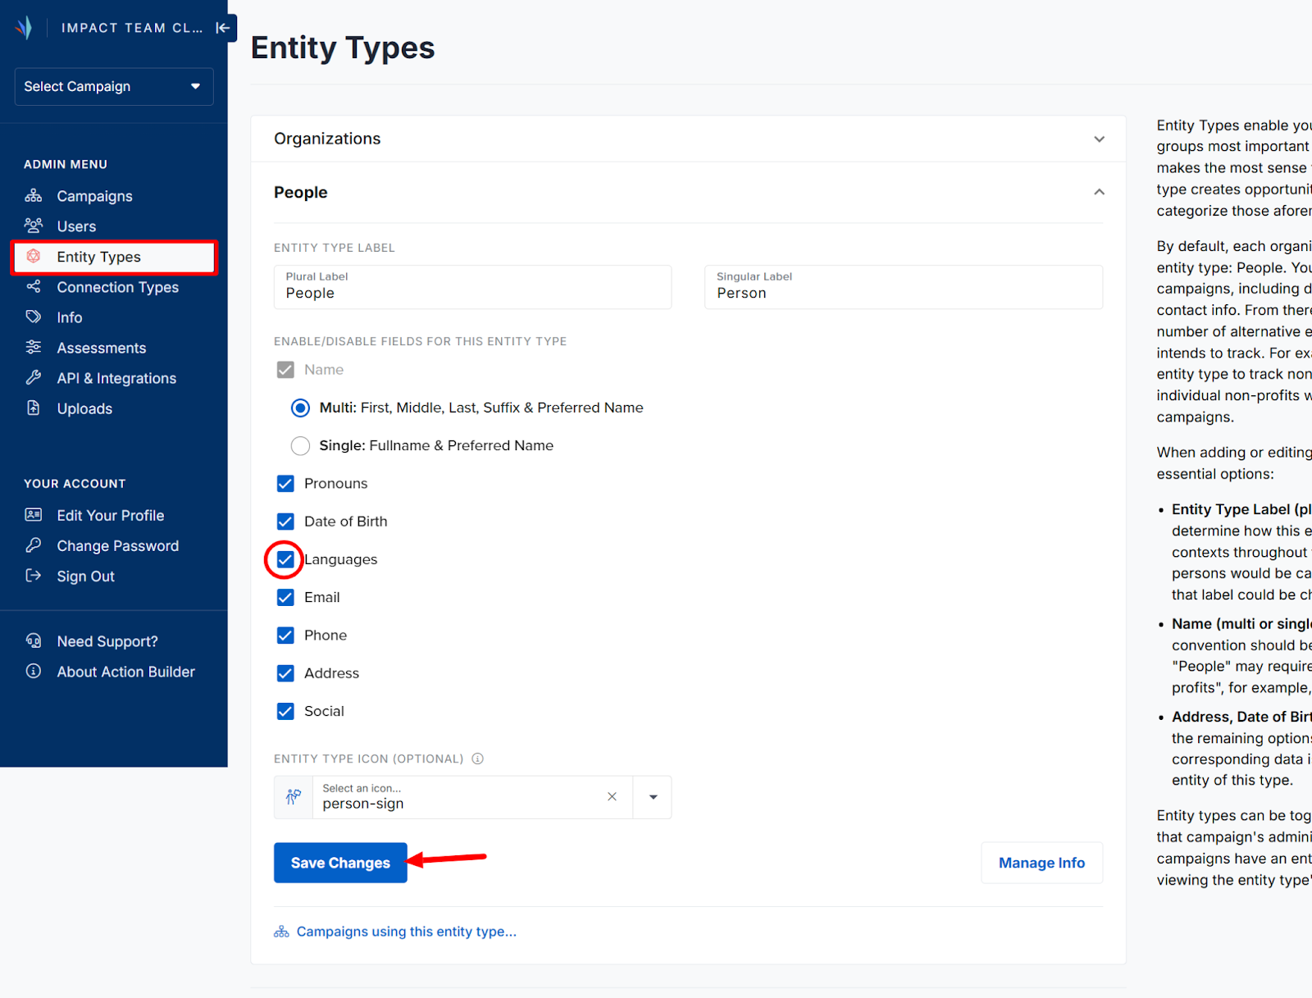Click Save Changes button
Screen dimensions: 1312x998
pos(340,863)
